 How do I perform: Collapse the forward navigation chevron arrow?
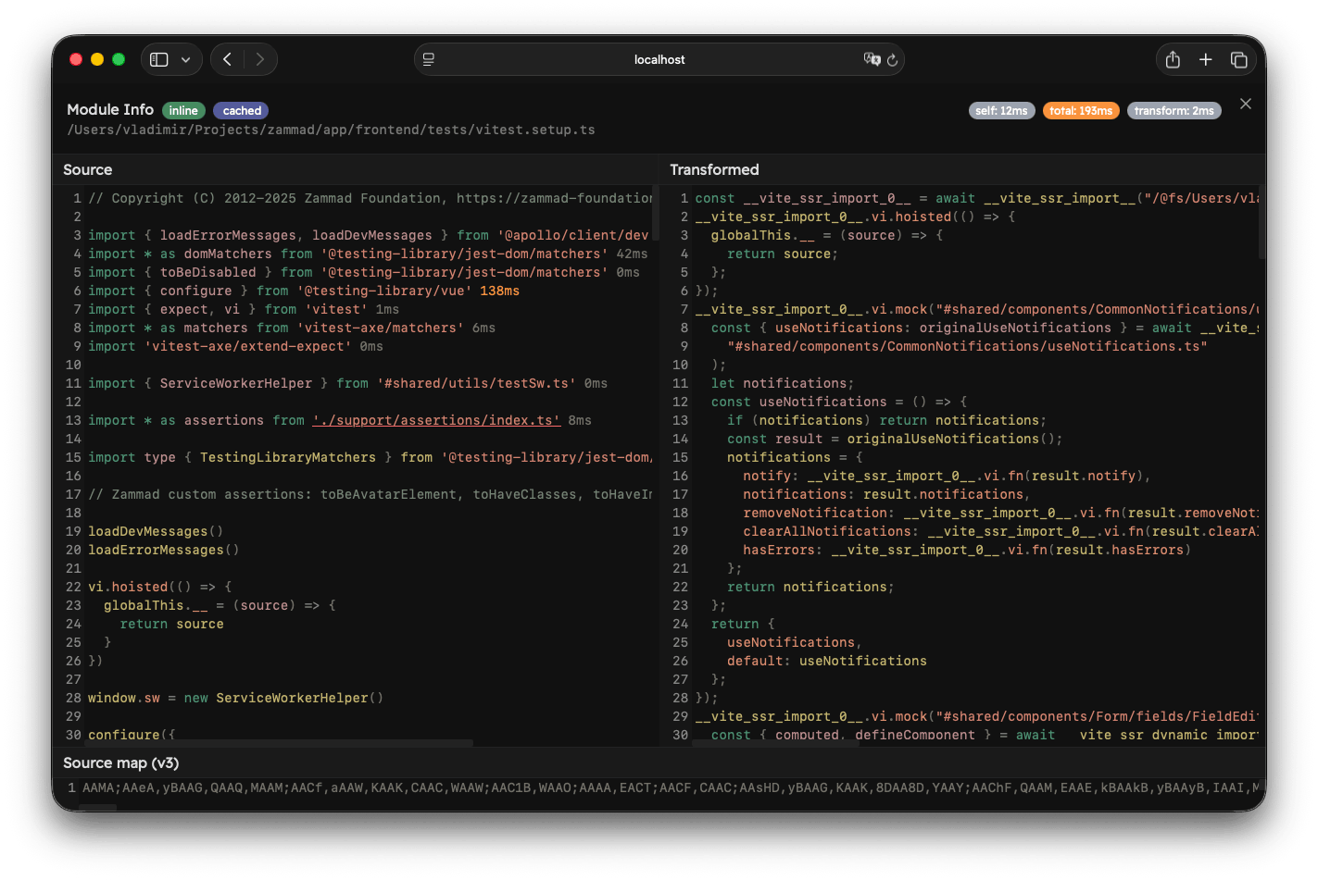[x=259, y=58]
